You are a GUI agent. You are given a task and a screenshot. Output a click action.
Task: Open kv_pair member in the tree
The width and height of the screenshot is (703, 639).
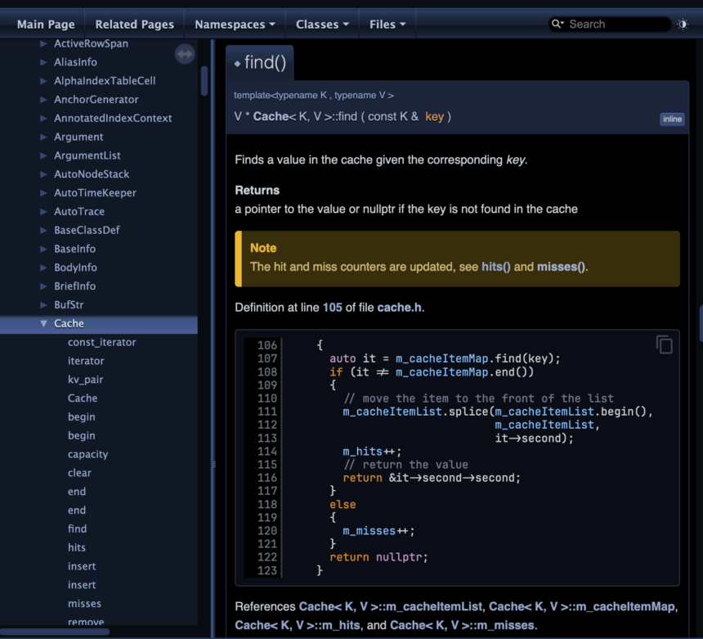[85, 380]
